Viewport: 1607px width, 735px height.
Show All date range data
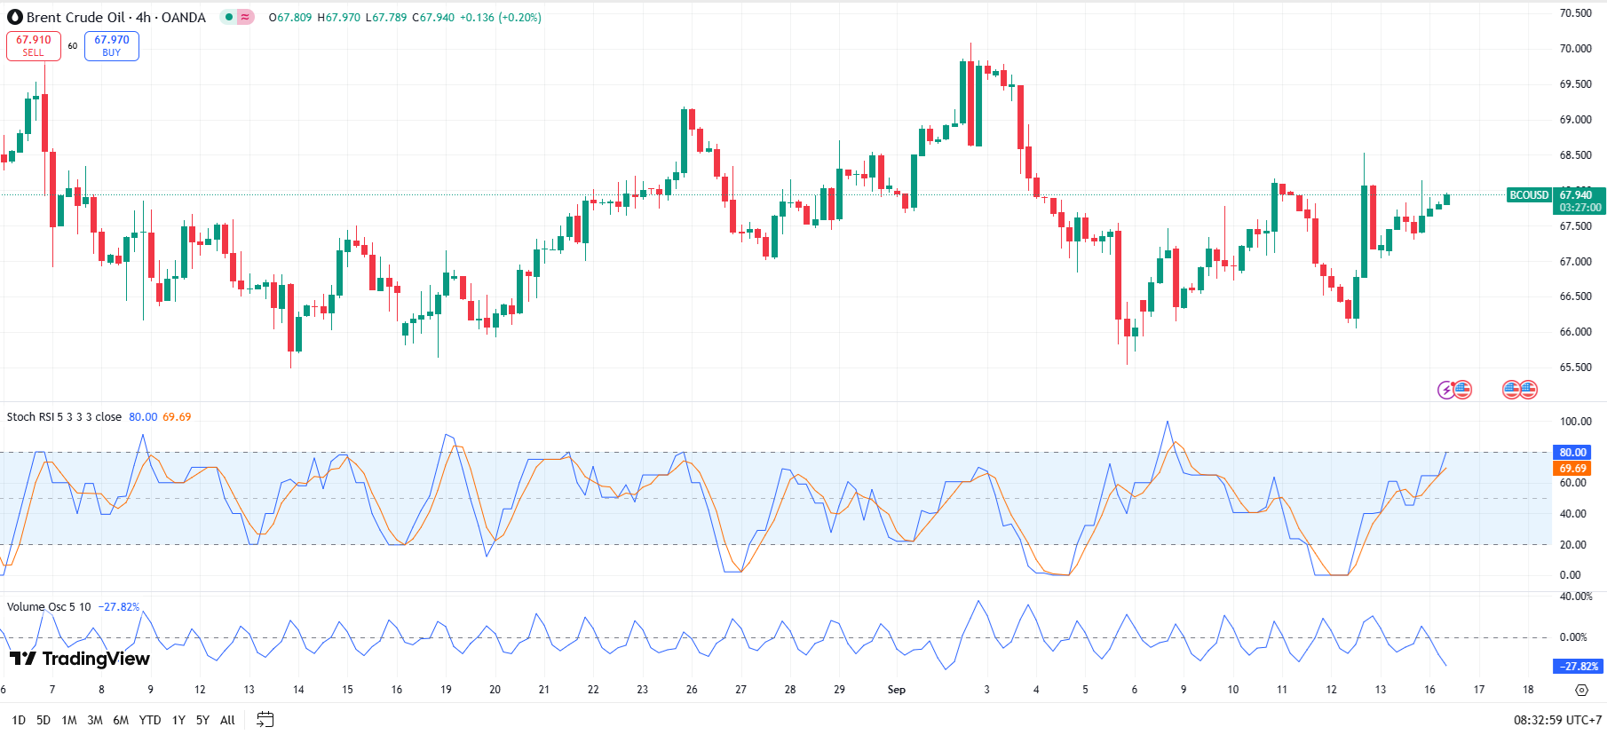(x=227, y=720)
